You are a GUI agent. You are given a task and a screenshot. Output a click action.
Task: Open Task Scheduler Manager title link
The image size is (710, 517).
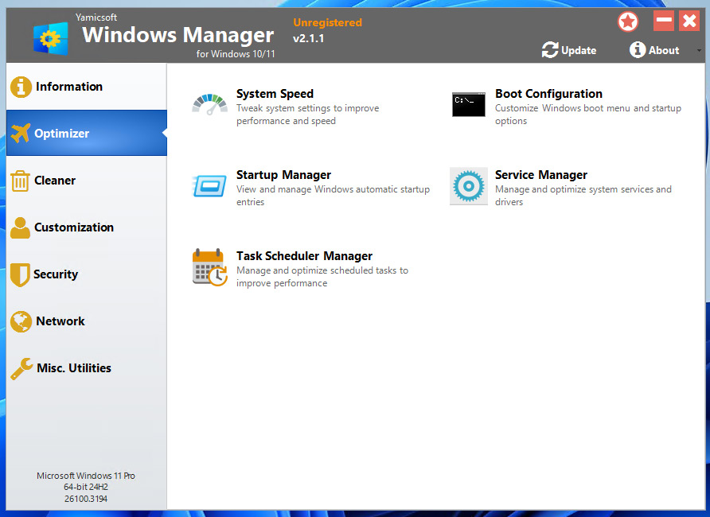coord(304,256)
